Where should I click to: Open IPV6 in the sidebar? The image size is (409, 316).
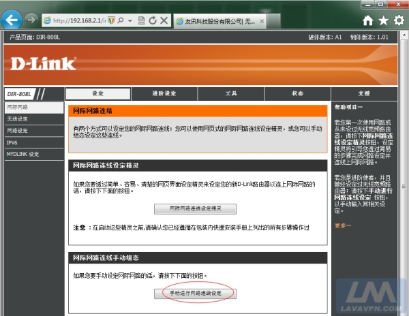(x=34, y=143)
